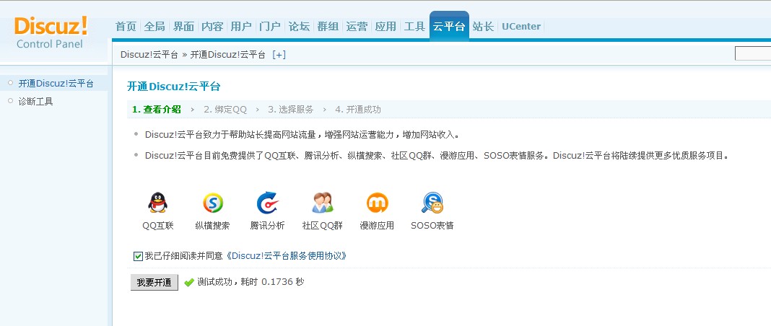This screenshot has width=771, height=326.
Task: Uncheck the 我已仔细阅读并同意 agreement checkbox
Action: (138, 256)
